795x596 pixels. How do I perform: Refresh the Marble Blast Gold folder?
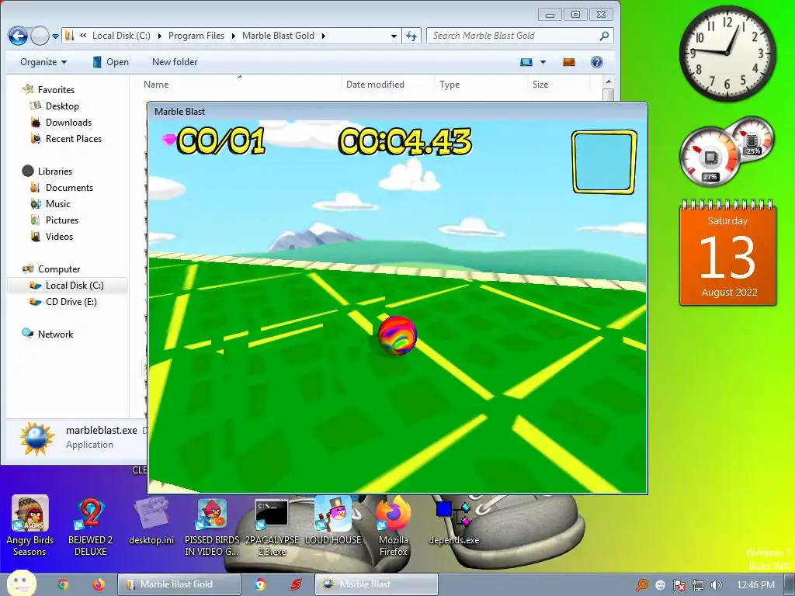[411, 36]
